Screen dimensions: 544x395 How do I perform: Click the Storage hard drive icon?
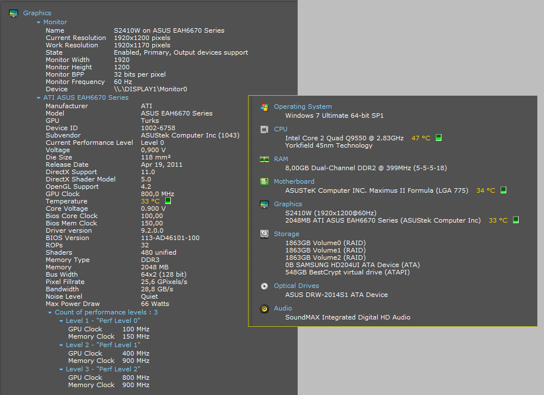(264, 234)
